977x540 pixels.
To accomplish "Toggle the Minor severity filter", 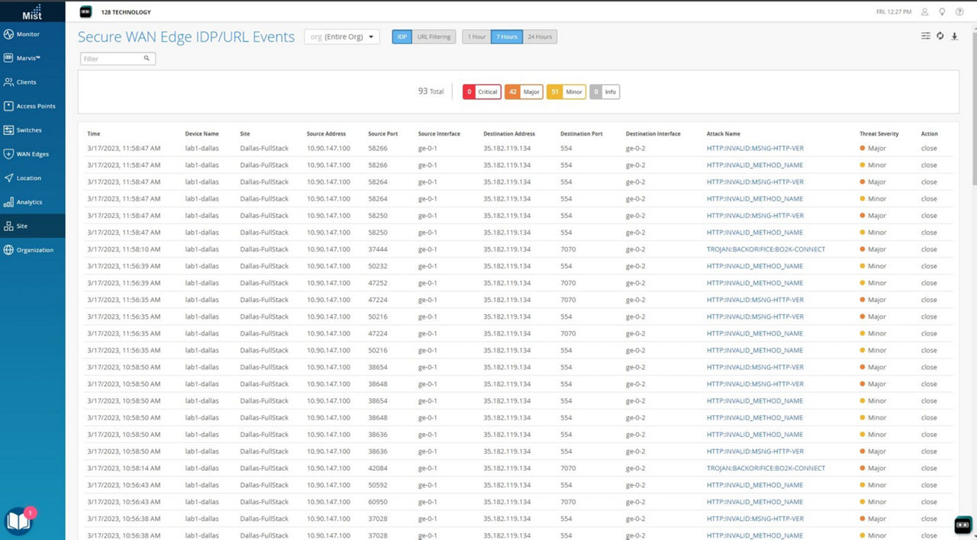I will [x=566, y=92].
